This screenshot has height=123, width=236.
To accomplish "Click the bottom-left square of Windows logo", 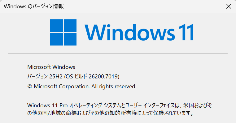I will (56, 38).
